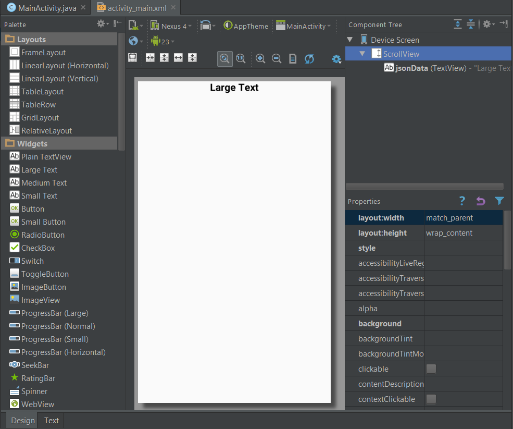Click the Refresh layout preview icon
Screen dimensions: 513x429
[309, 58]
